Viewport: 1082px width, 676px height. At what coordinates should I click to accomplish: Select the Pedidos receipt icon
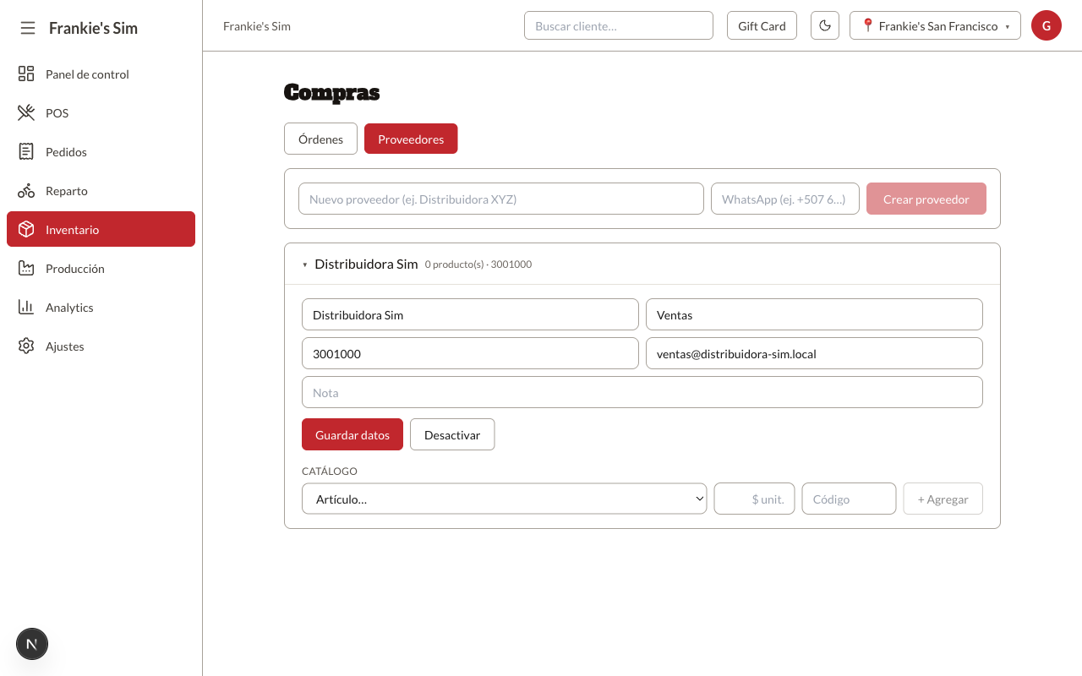(x=26, y=152)
